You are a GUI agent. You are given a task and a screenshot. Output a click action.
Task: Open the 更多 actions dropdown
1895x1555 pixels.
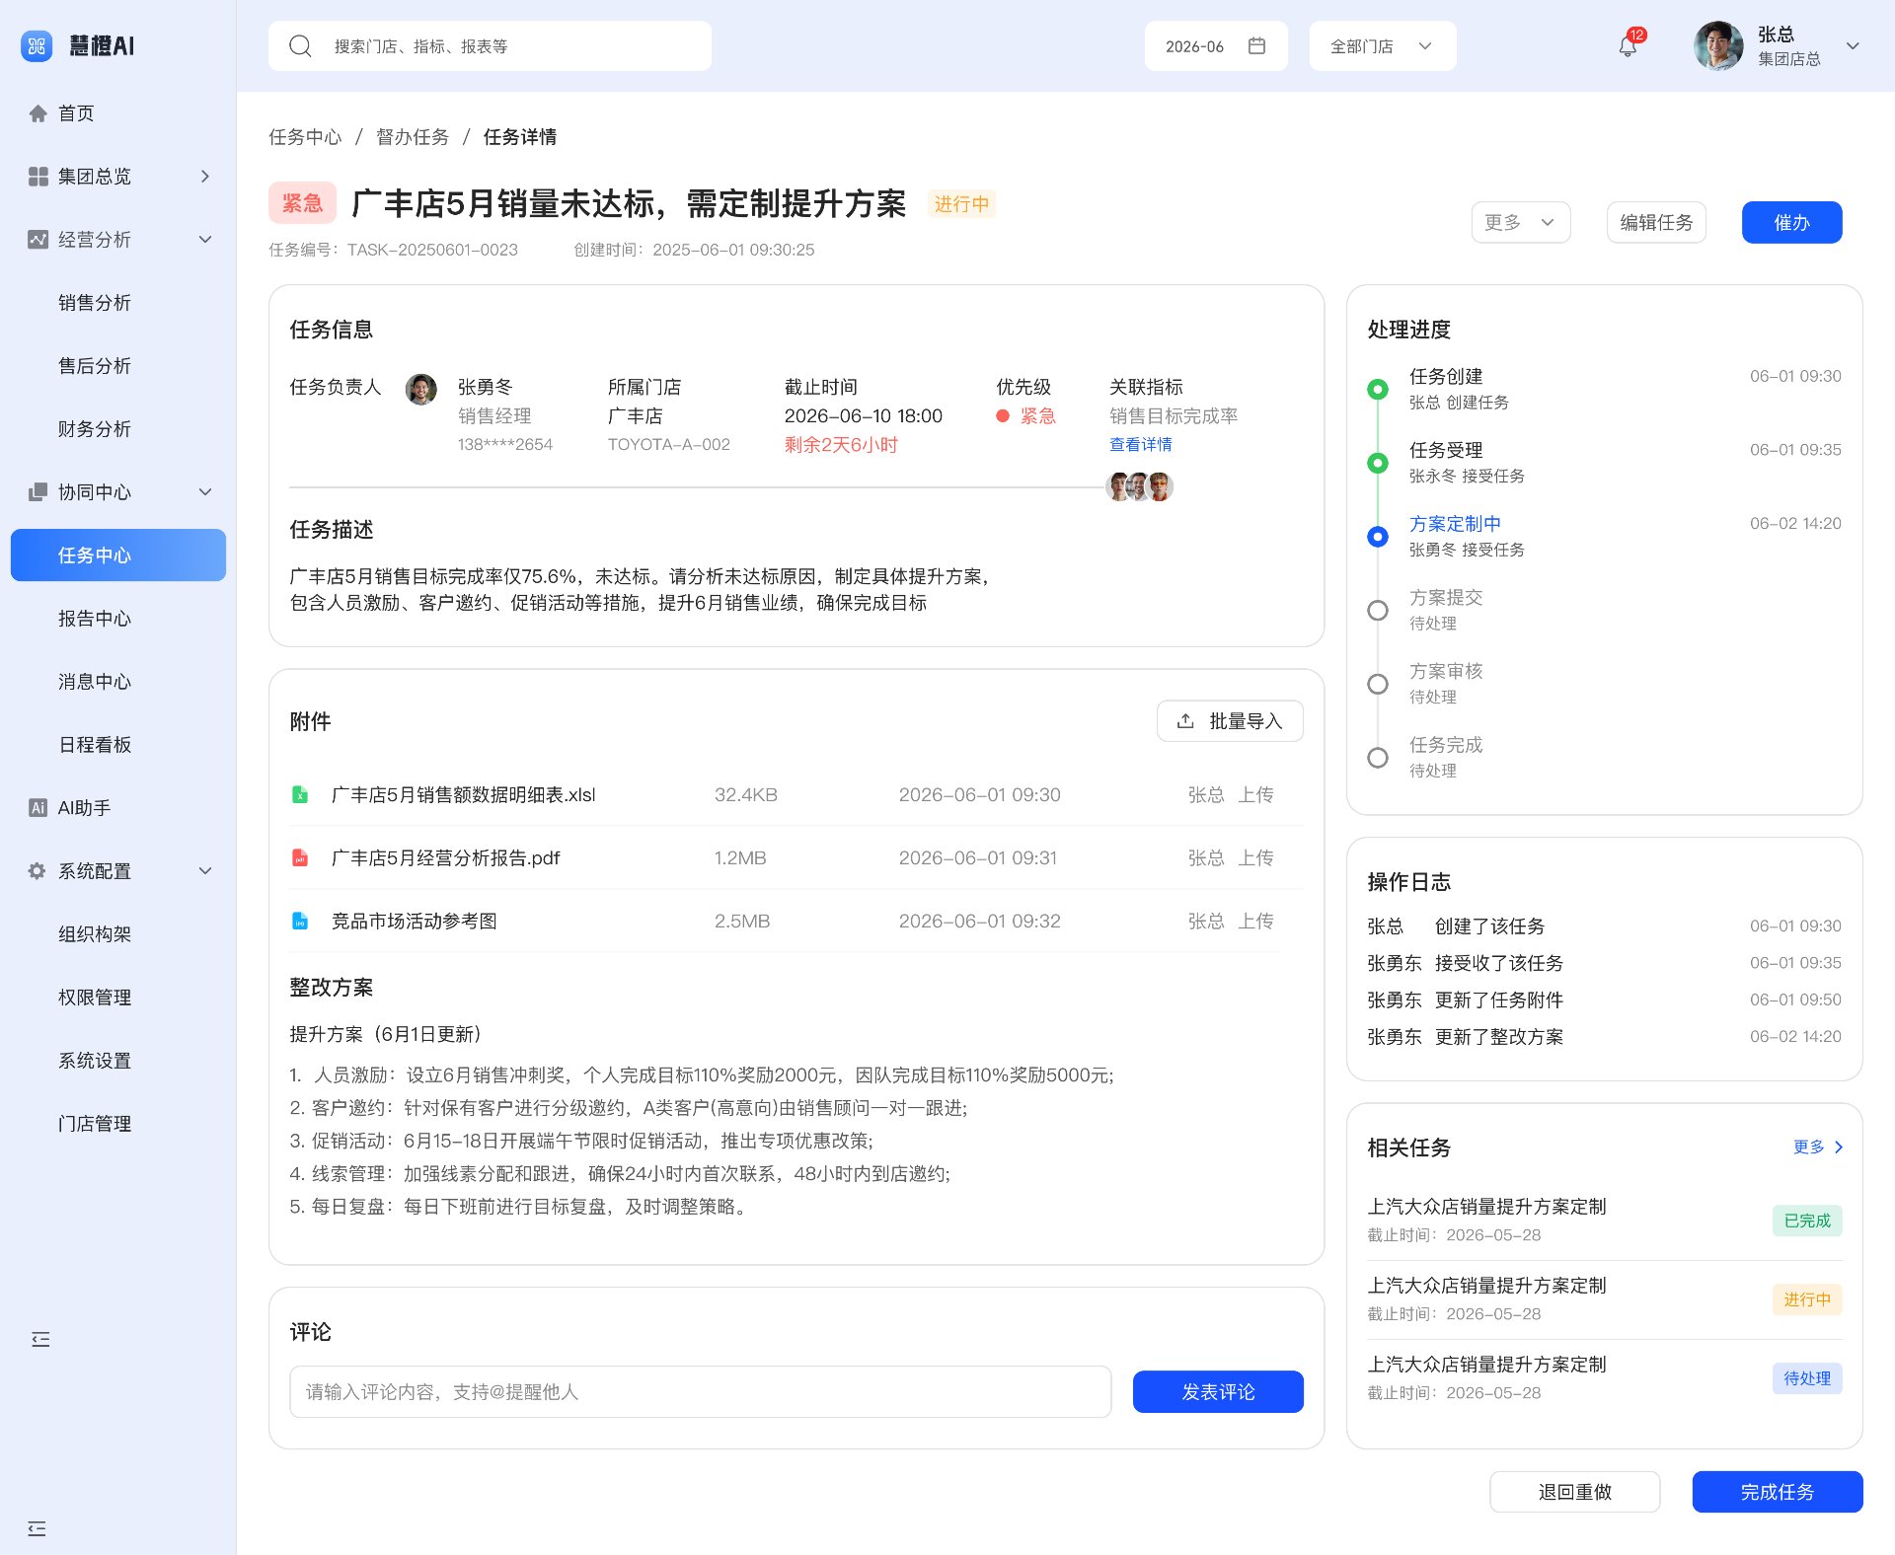1520,222
